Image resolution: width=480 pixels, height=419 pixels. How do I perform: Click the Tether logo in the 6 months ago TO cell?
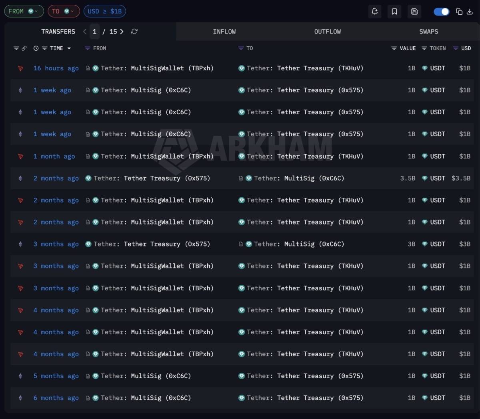coord(242,398)
